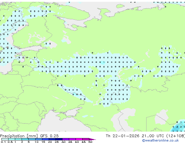Click the 0.5 to 1 mm legend swatch
Viewport: 185px width, 143px height.
(12, 139)
